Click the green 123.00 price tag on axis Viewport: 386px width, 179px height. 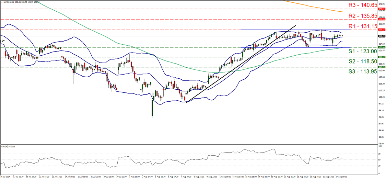click(382, 47)
